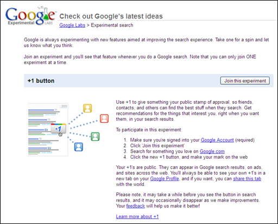Visit the Google.com link
The width and height of the screenshot is (278, 224).
pos(212,151)
